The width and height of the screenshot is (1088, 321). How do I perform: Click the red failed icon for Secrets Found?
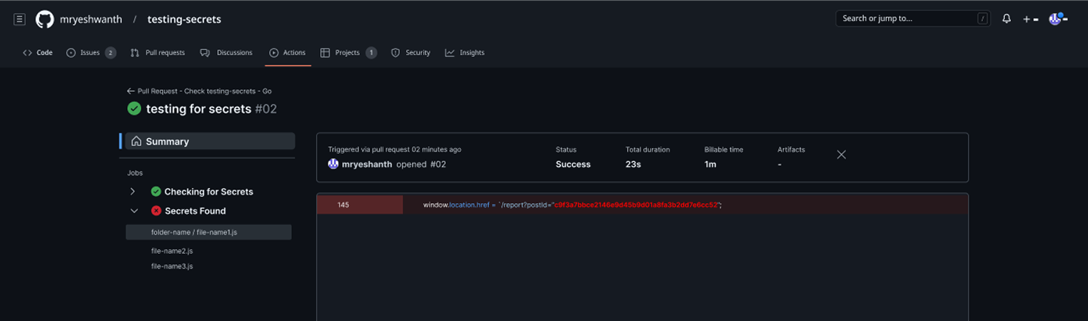[x=156, y=211]
